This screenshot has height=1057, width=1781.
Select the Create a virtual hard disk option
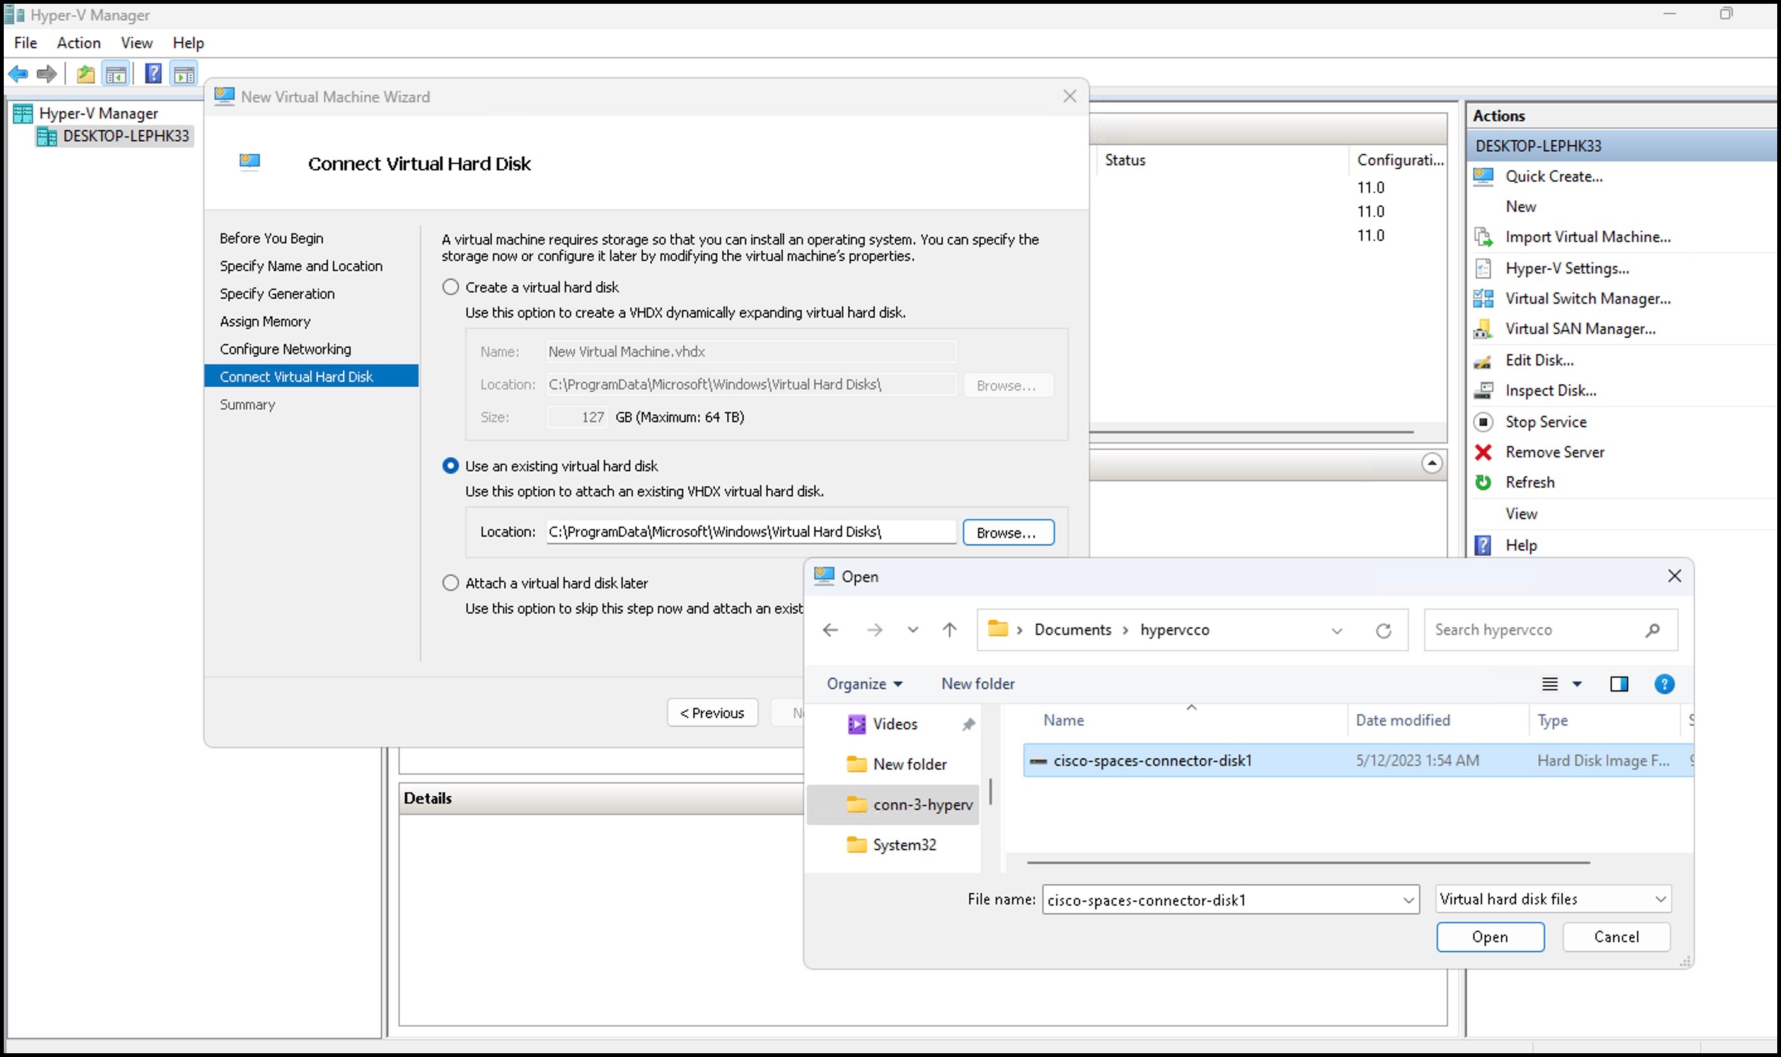(450, 287)
